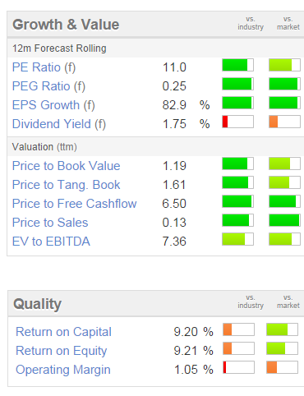Open the Operating Margin link
Screen dimensions: 304x396
click(63, 370)
